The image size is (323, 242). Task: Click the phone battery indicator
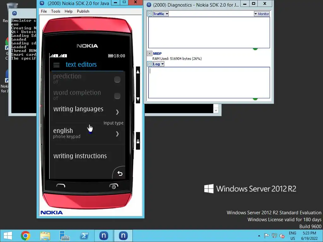pos(111,56)
